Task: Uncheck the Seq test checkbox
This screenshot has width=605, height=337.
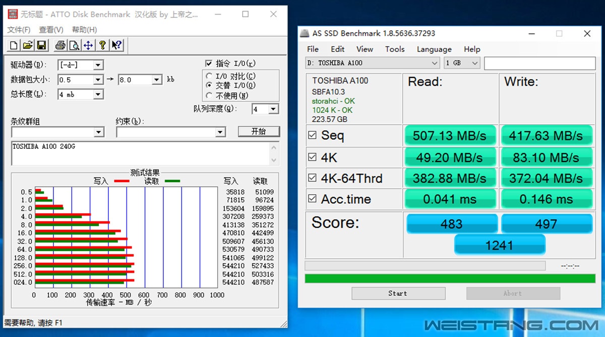Action: point(313,135)
